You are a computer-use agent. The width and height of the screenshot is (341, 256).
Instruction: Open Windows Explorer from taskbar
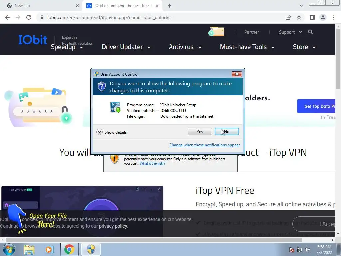(x=29, y=249)
